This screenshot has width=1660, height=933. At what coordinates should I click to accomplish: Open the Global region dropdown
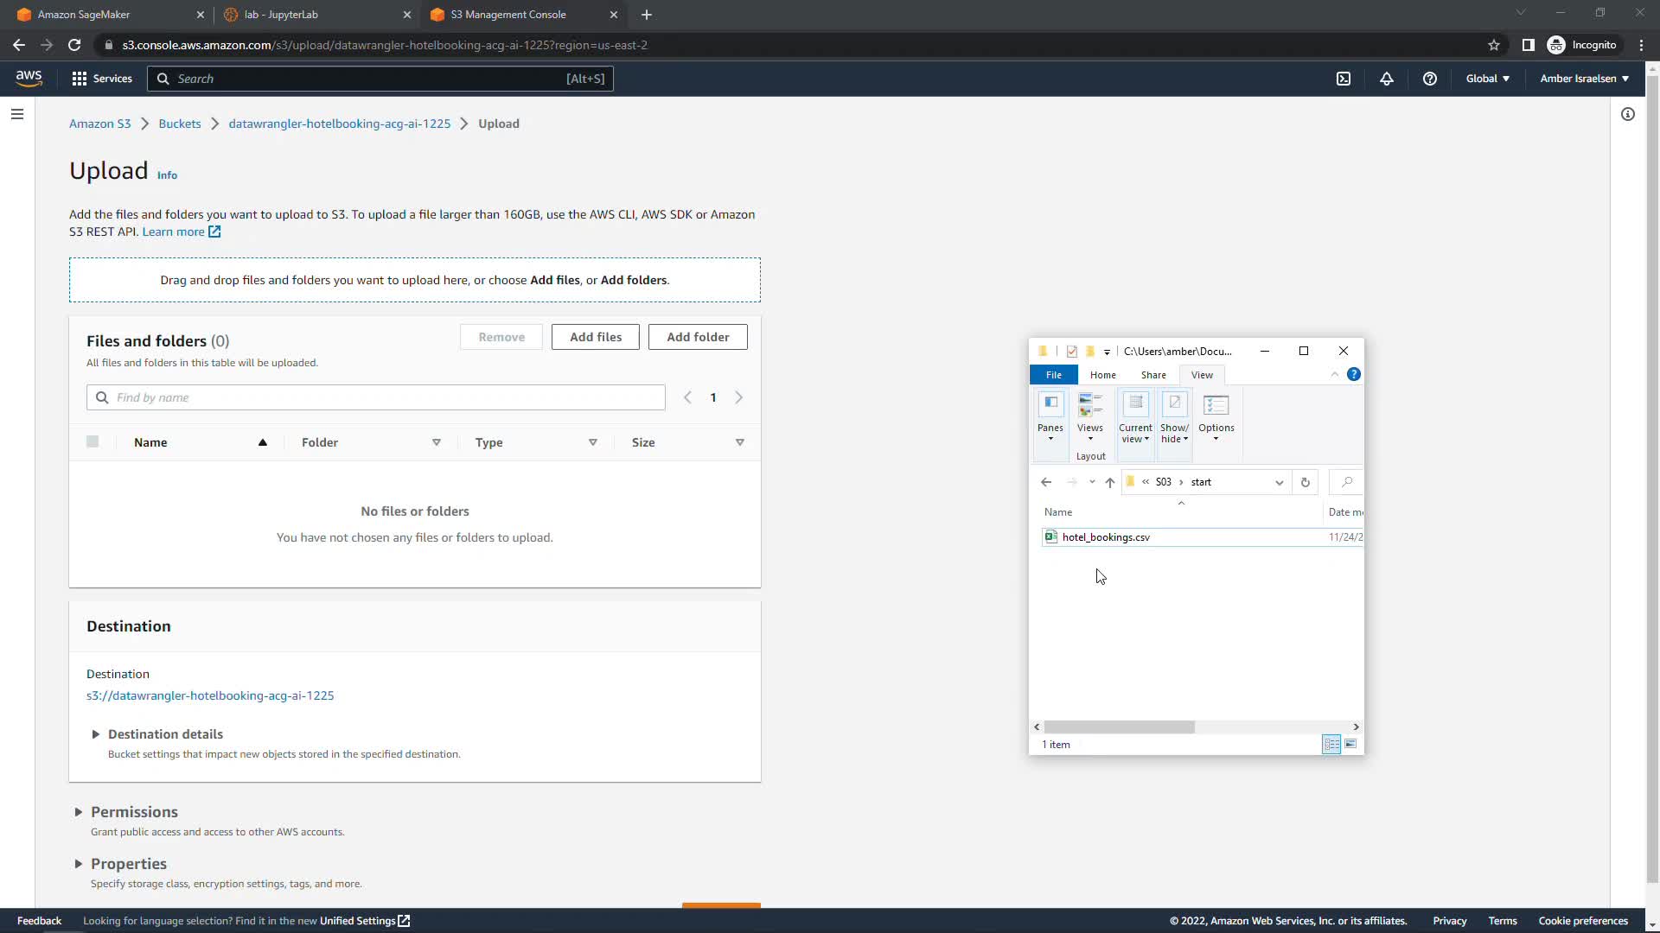(x=1487, y=79)
